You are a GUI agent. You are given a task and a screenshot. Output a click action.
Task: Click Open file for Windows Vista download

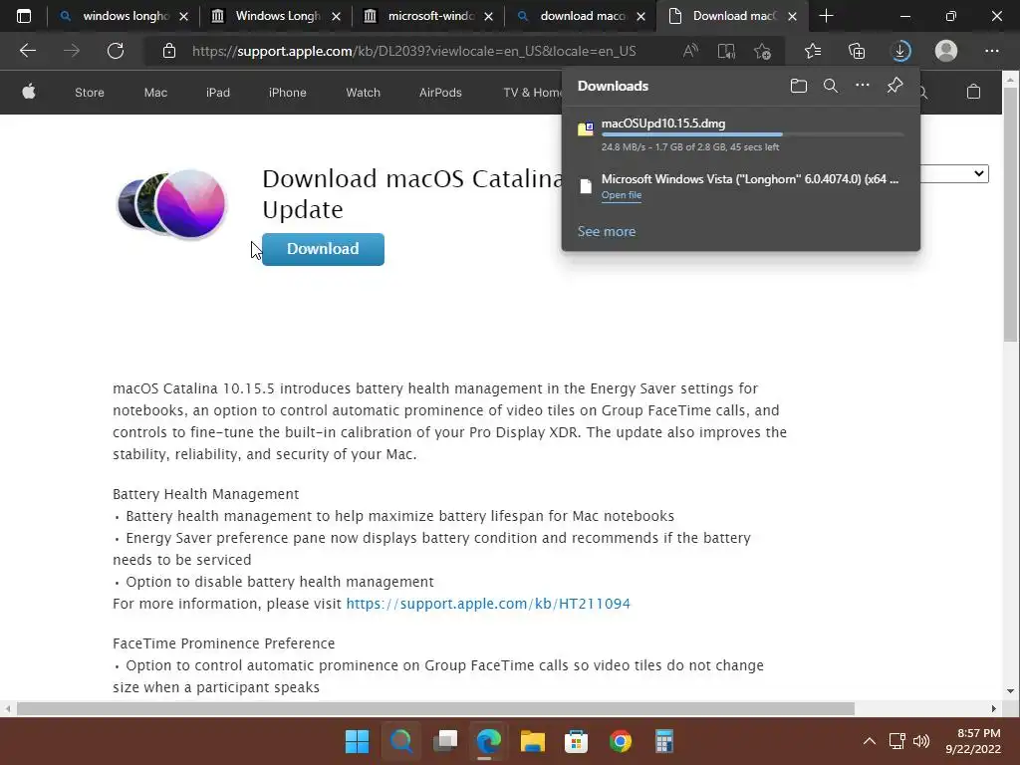coord(622,195)
